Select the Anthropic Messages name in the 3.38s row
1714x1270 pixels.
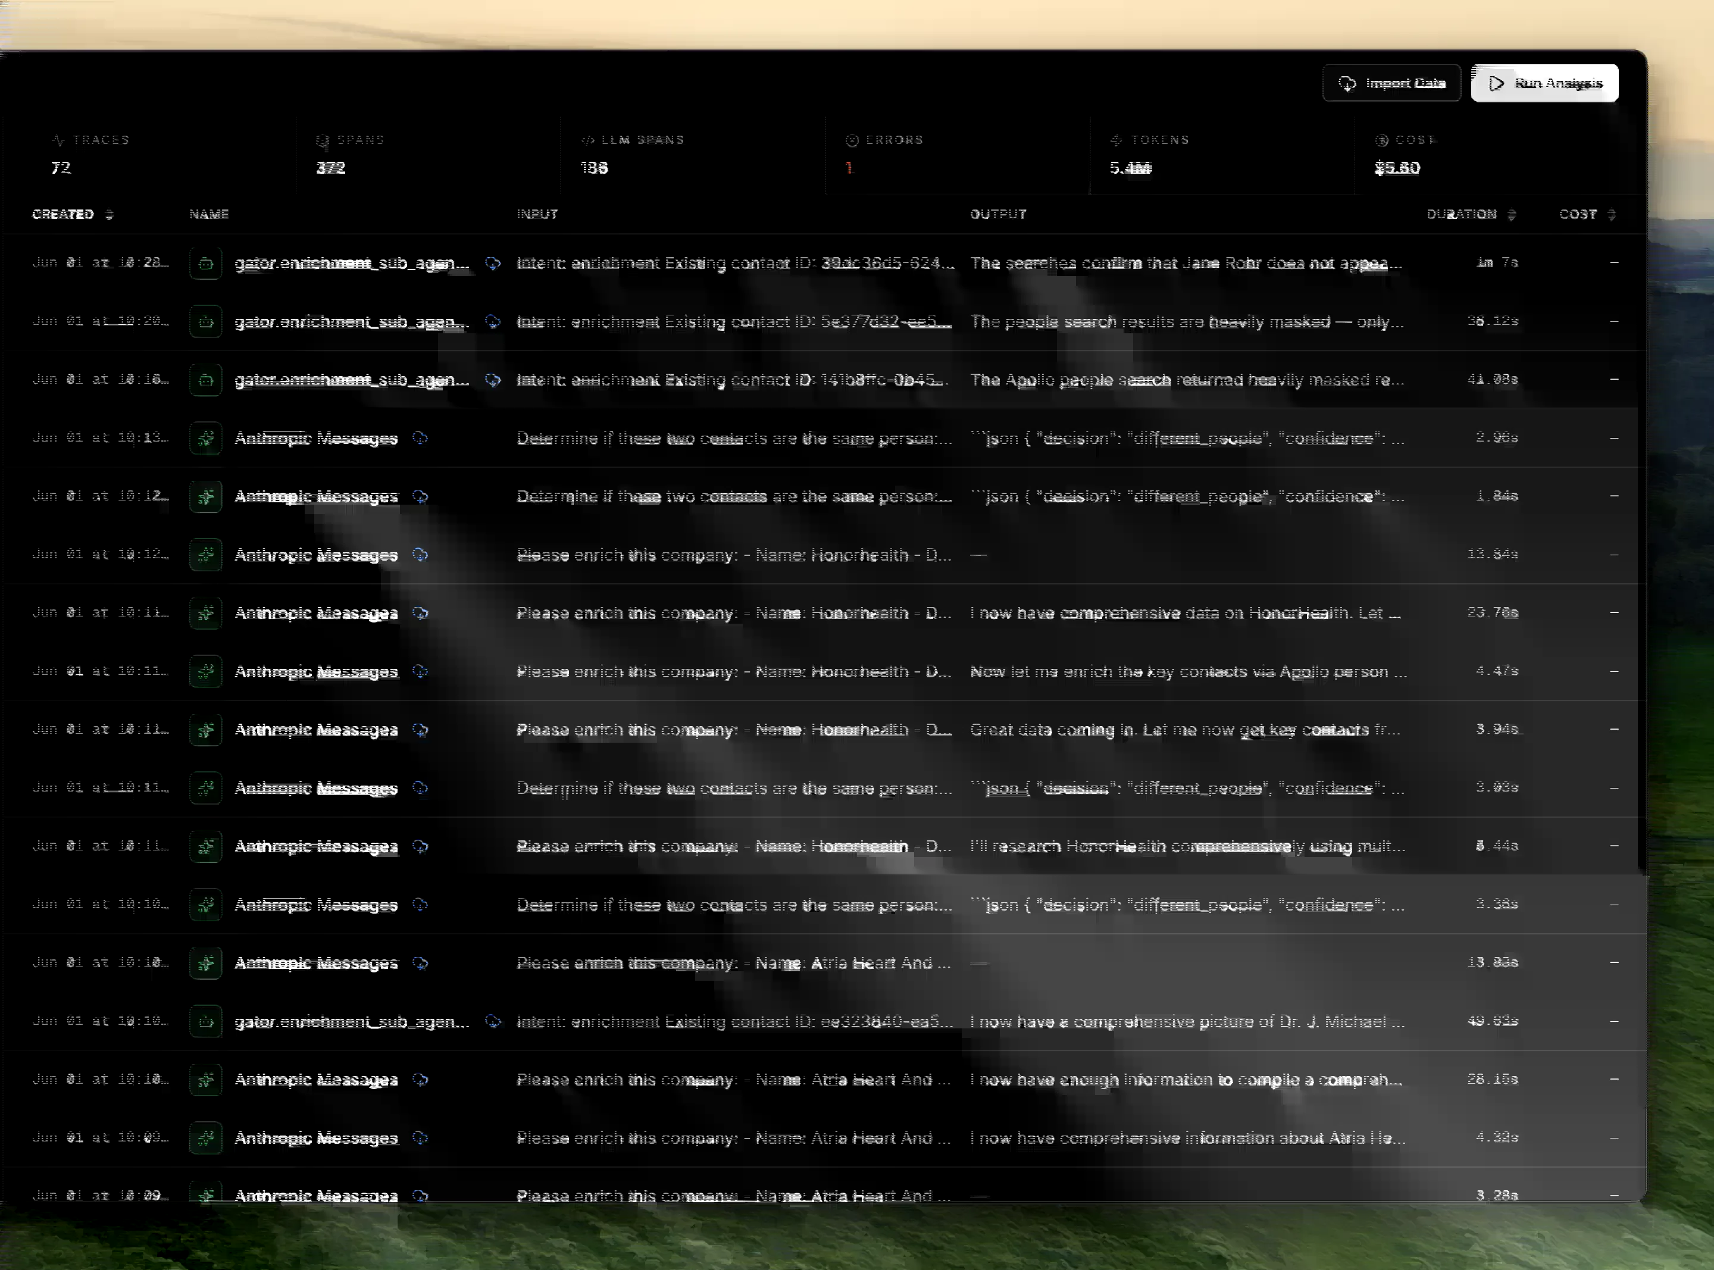click(316, 905)
